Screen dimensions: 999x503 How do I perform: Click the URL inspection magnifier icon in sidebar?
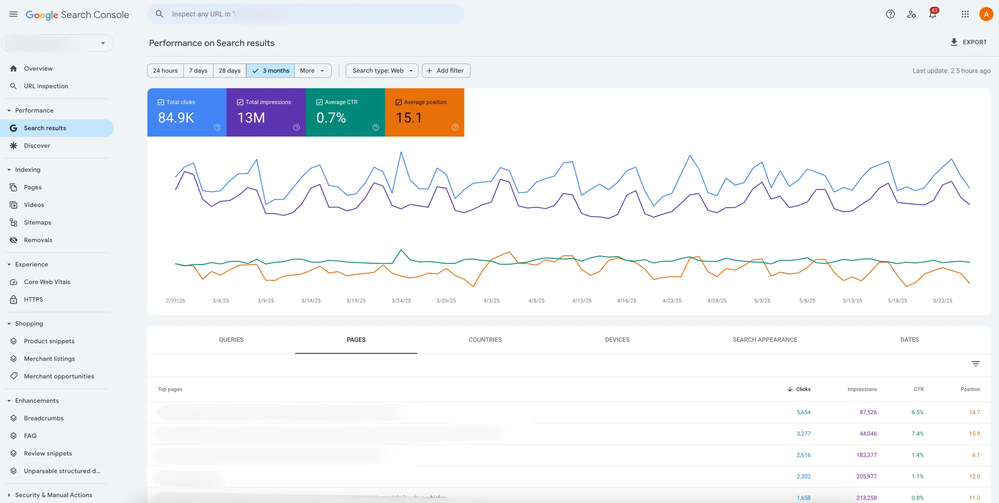[x=14, y=86]
